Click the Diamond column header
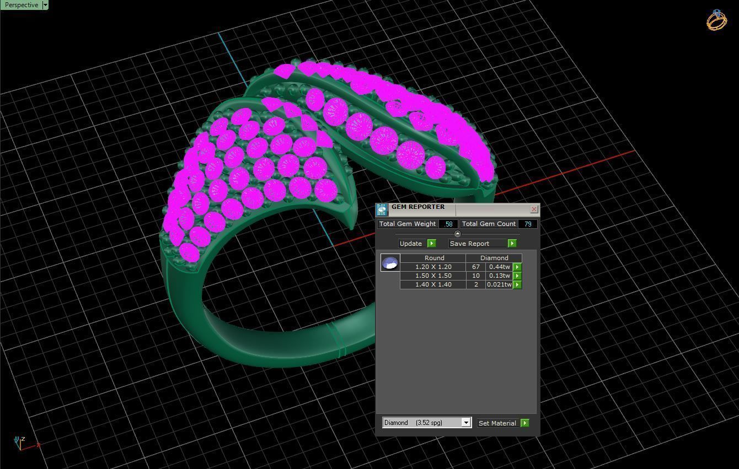The image size is (739, 469). 494,258
